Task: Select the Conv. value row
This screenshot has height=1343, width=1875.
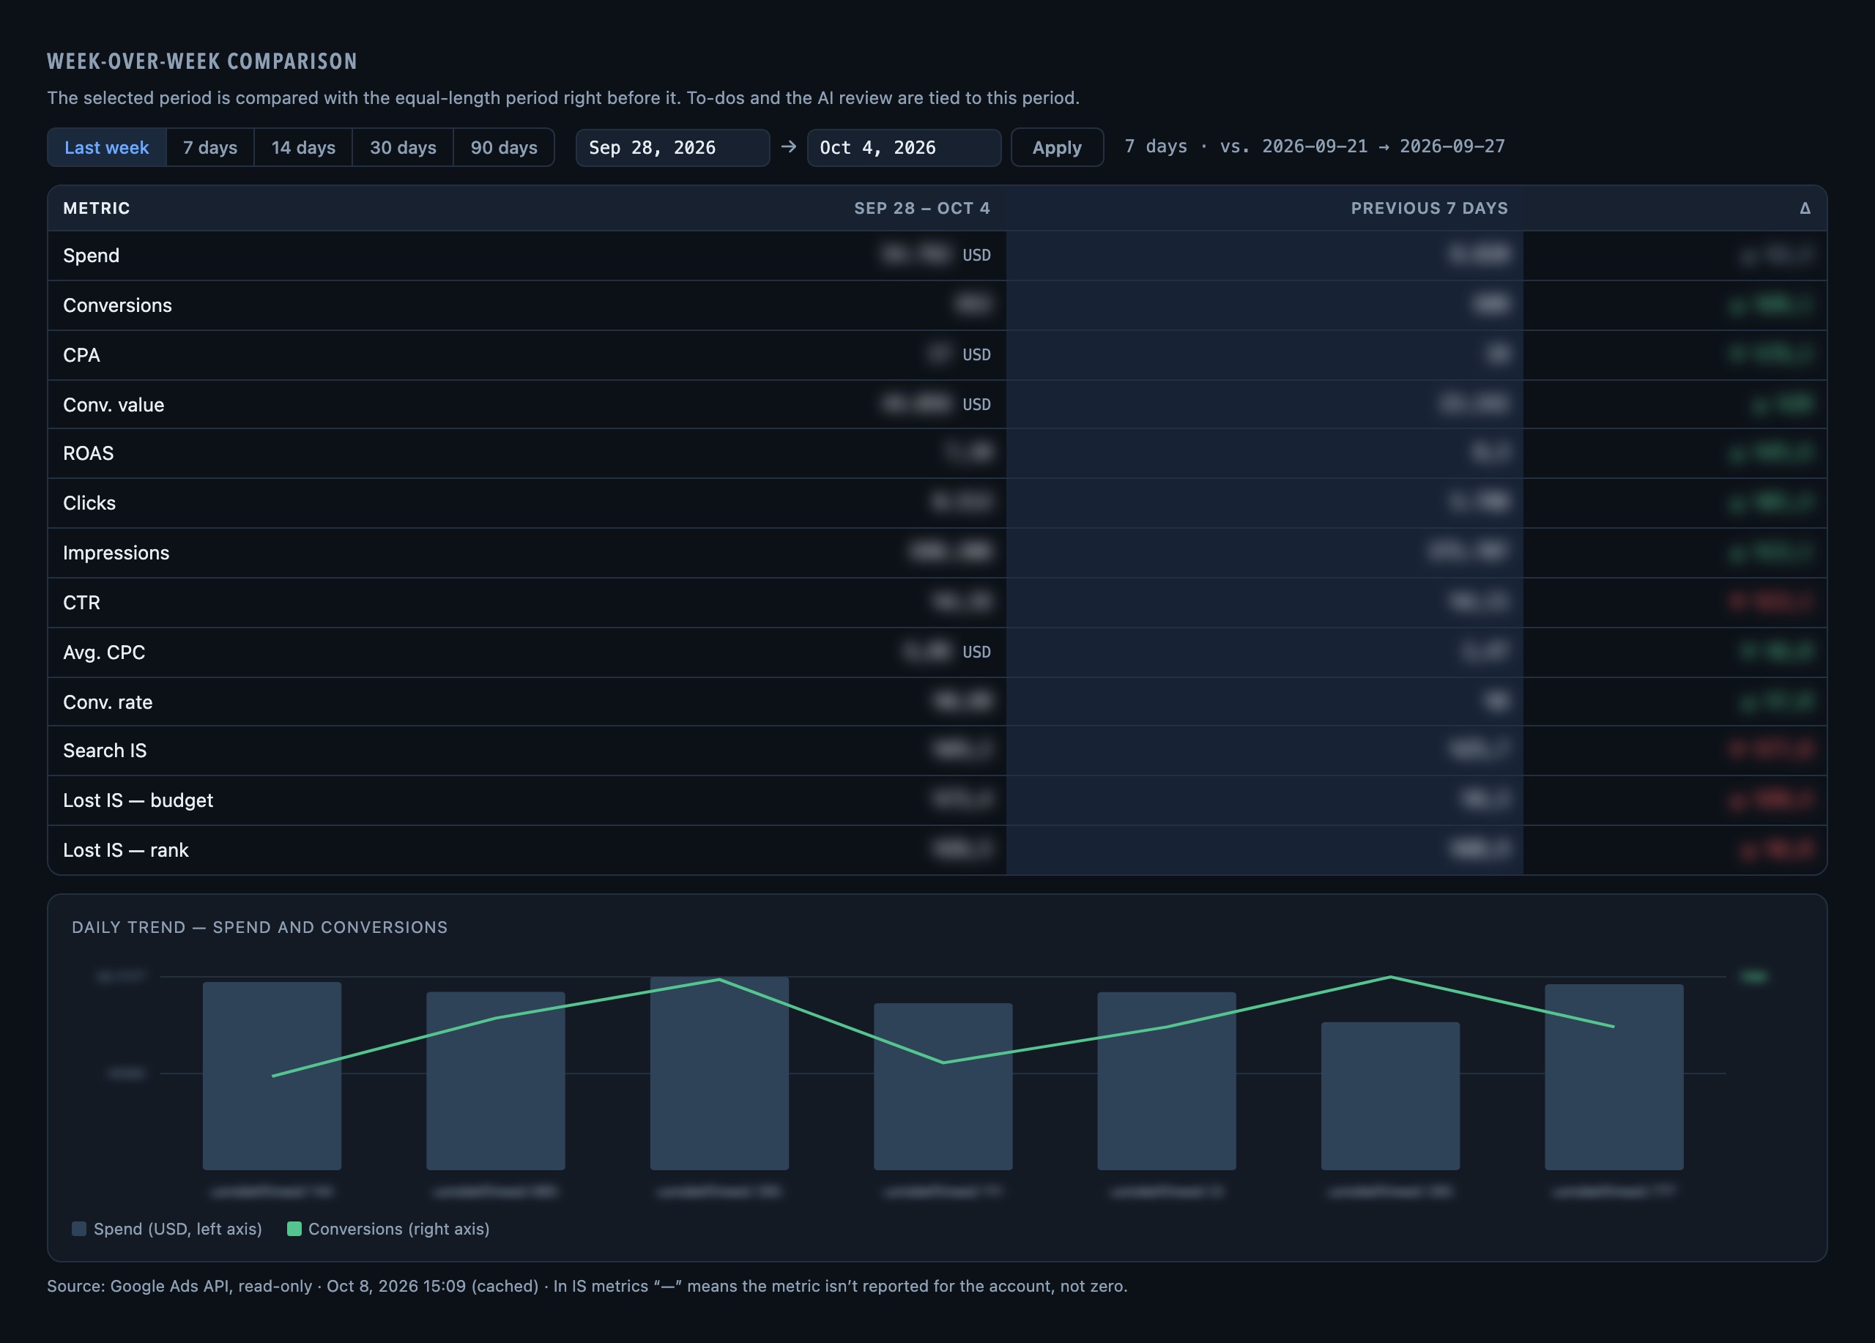Action: 937,404
